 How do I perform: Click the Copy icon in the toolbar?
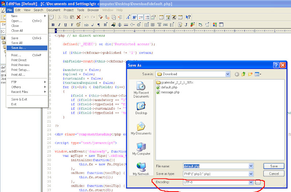(x=66, y=17)
